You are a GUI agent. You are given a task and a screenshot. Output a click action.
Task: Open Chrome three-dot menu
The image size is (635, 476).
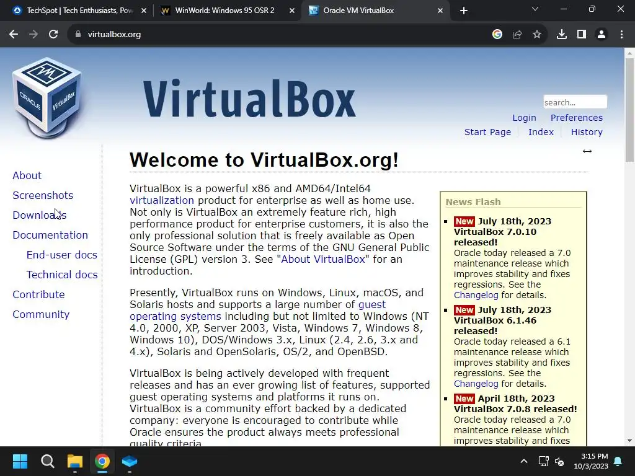[x=621, y=35]
